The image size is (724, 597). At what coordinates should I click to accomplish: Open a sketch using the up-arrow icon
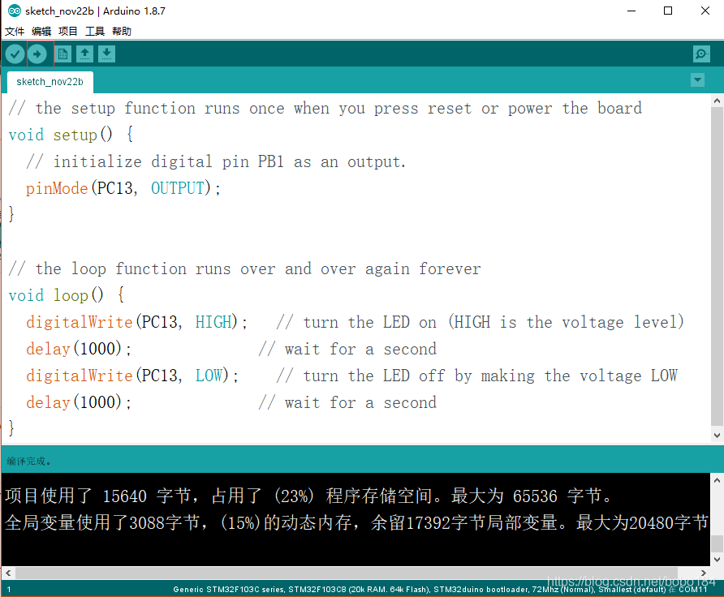[x=84, y=54]
